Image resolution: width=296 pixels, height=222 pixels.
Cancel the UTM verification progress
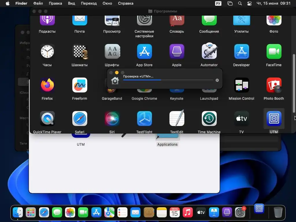pos(217,80)
